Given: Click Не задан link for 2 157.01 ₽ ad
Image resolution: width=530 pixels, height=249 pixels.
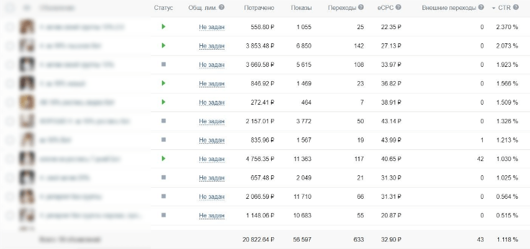Looking at the screenshot, I should click(x=212, y=121).
